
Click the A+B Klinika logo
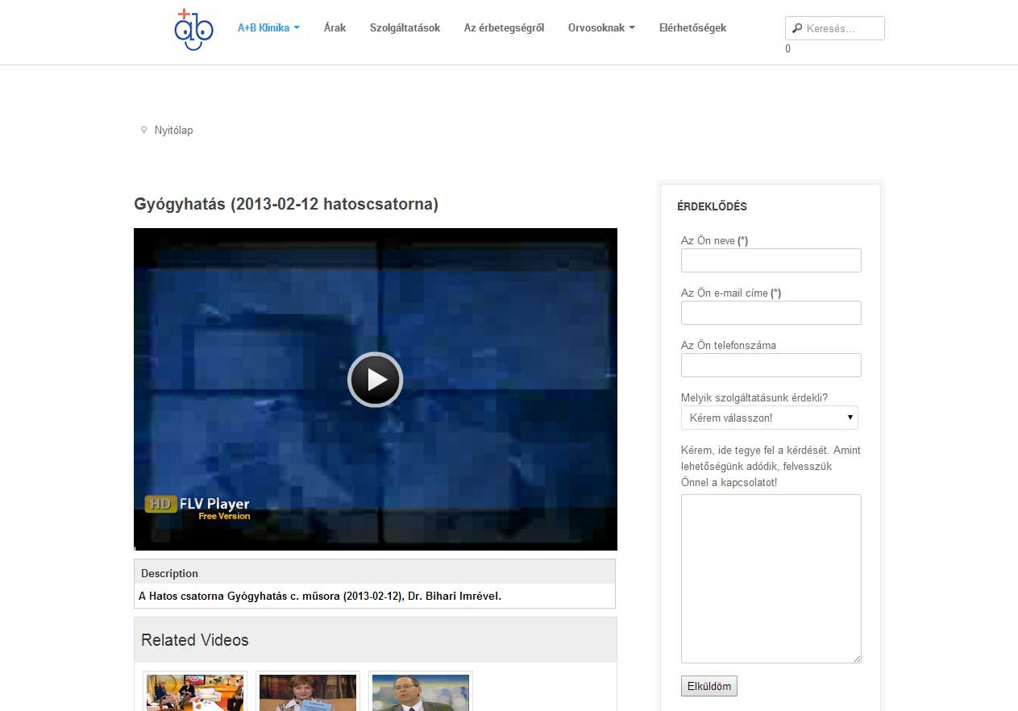(x=193, y=30)
